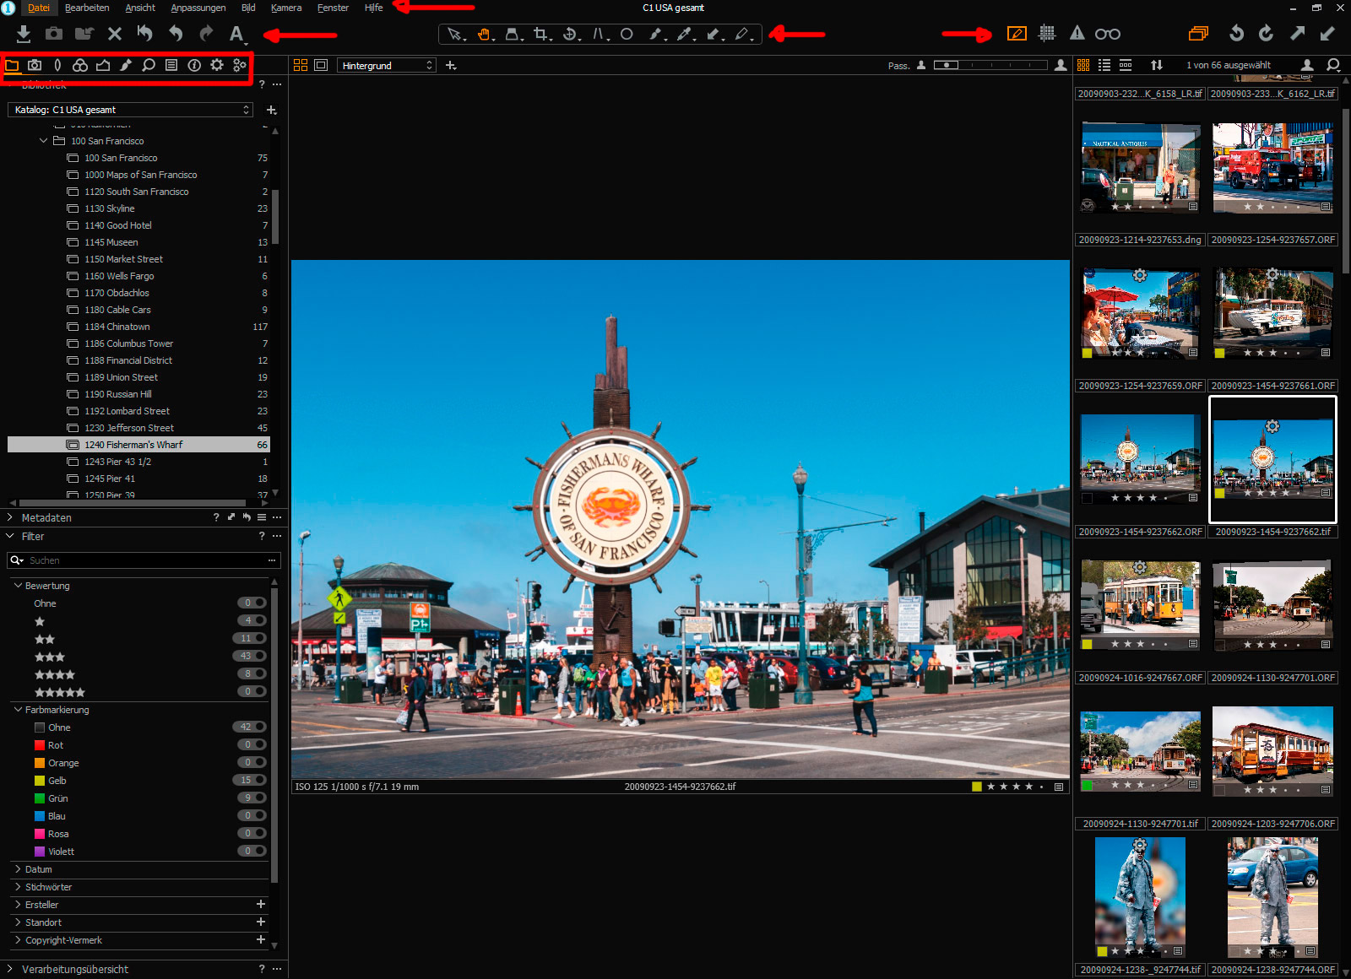
Task: Show browser thumbnails in grid view
Action: coord(1083,65)
